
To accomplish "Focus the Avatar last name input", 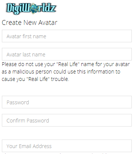I will click(x=67, y=54).
